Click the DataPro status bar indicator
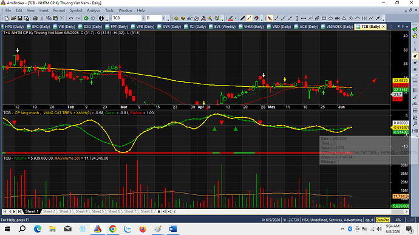419x235 pixels. click(383, 220)
